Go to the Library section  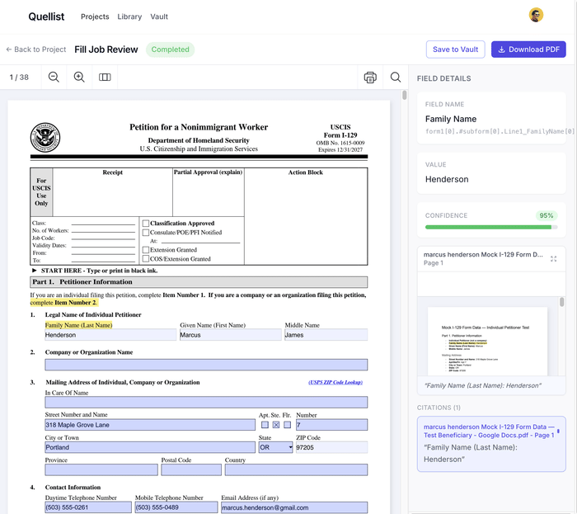tap(129, 17)
